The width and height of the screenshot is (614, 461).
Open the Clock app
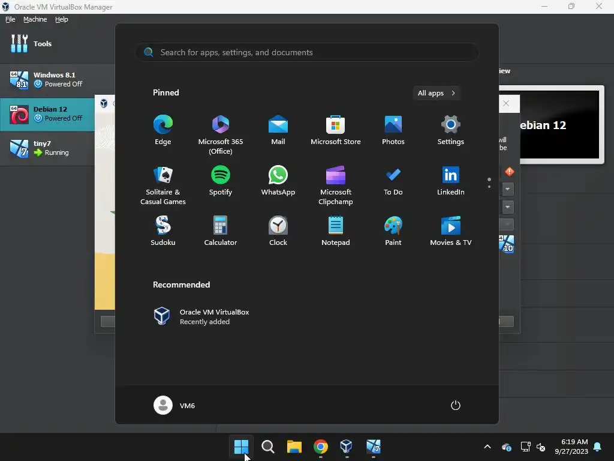[278, 231]
